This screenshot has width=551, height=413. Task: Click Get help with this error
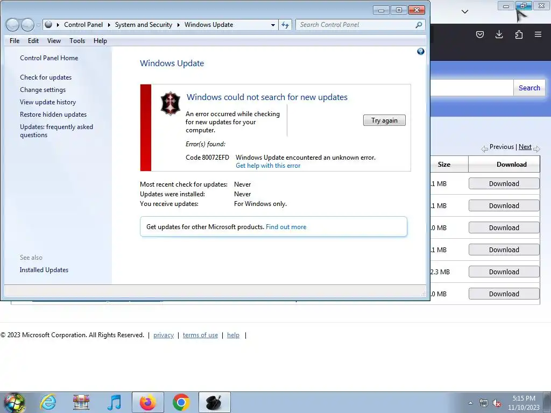point(268,166)
